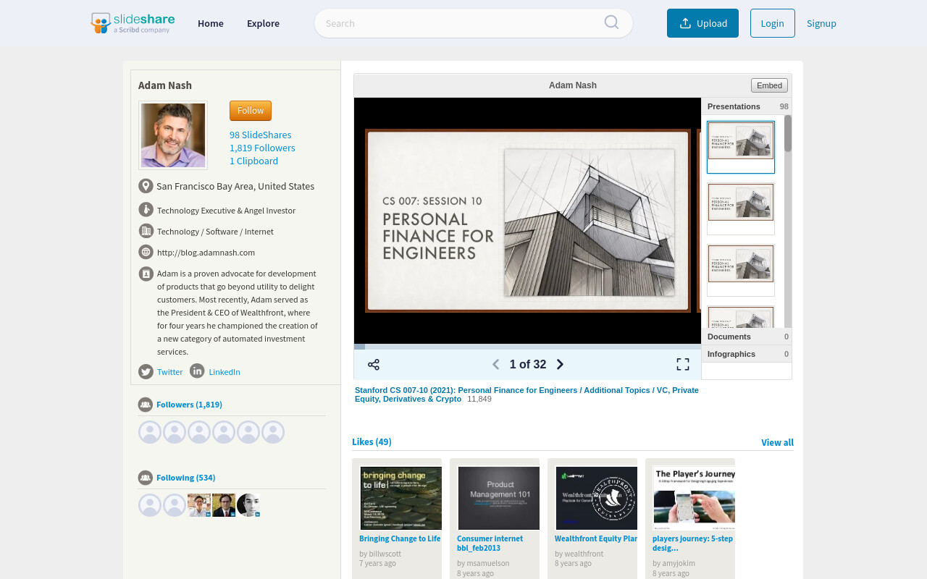Click the last follower avatar in the row
The height and width of the screenshot is (579, 927).
(273, 432)
